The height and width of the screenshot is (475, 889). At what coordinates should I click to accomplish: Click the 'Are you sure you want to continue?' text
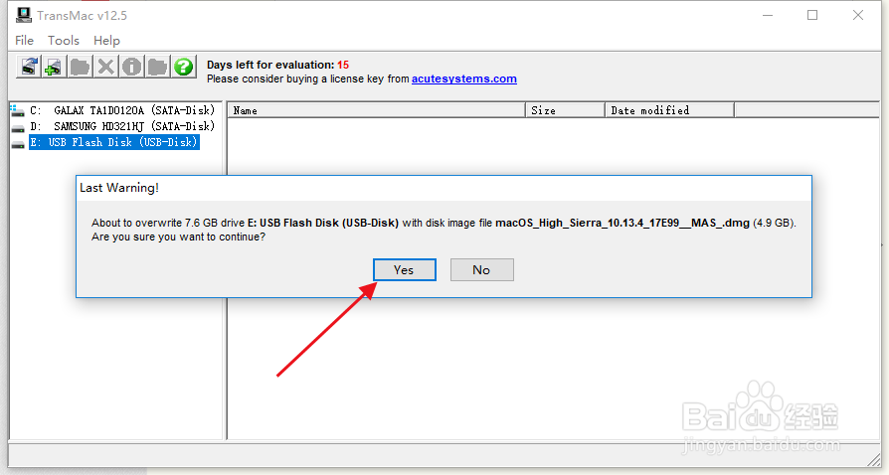click(178, 237)
